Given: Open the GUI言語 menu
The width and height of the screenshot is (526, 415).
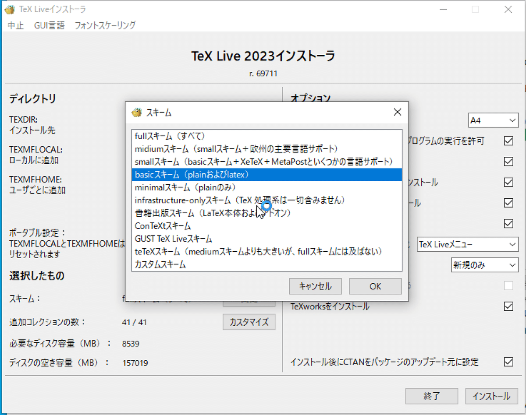Looking at the screenshot, I should pos(50,25).
